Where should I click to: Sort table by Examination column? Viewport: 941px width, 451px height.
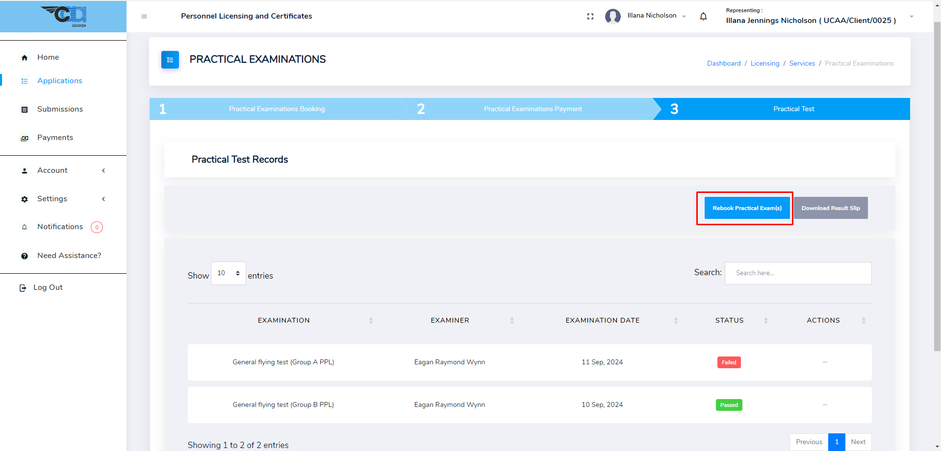click(x=284, y=320)
